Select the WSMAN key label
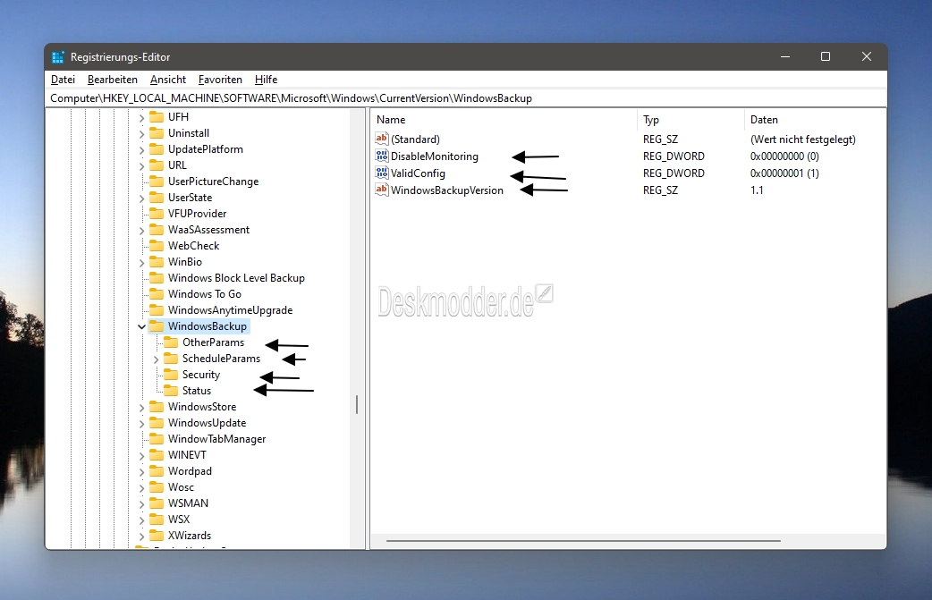Image resolution: width=932 pixels, height=600 pixels. [x=188, y=503]
